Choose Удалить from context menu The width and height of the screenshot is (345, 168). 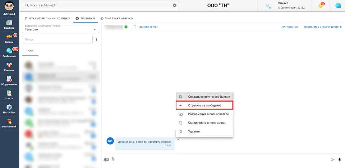[x=204, y=131]
